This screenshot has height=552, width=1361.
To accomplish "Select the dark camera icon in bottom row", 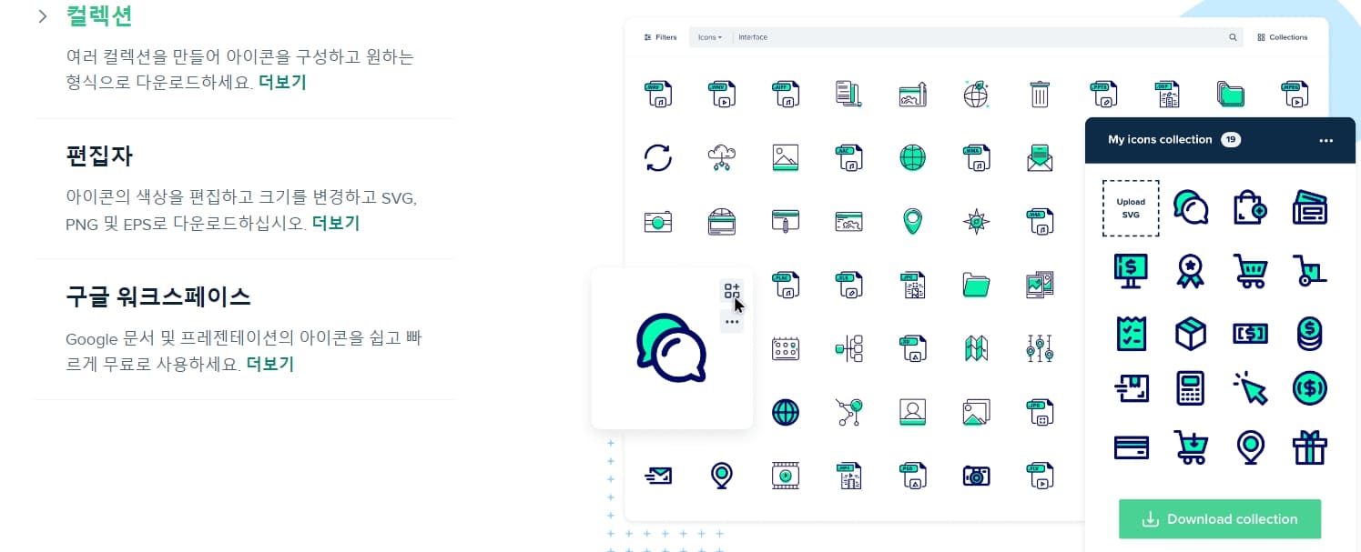I will [x=976, y=475].
